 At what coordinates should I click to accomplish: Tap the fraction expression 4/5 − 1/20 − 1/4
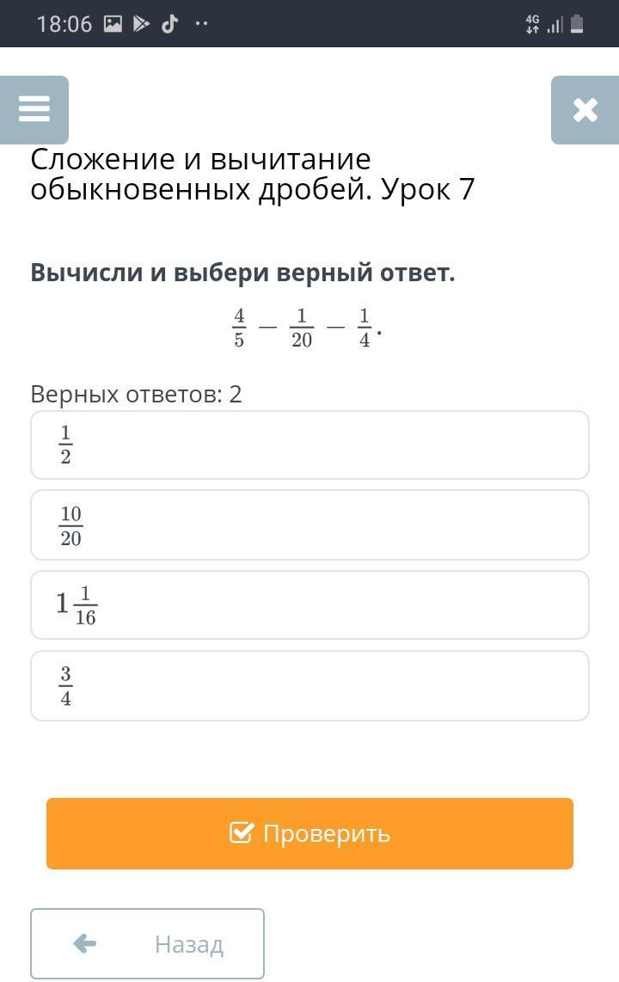(x=305, y=328)
